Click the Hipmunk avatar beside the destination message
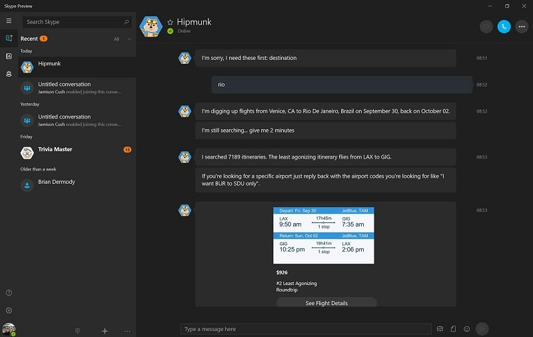Image resolution: width=533 pixels, height=337 pixels. [185, 58]
